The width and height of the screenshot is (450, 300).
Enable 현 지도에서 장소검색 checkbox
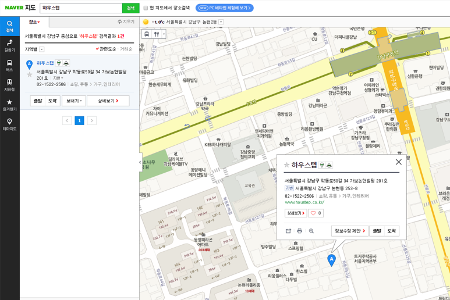[146, 8]
